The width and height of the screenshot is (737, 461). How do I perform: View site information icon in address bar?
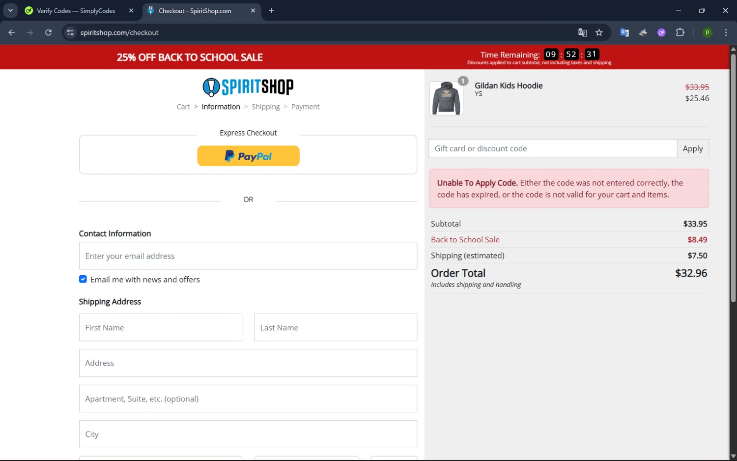click(x=70, y=32)
